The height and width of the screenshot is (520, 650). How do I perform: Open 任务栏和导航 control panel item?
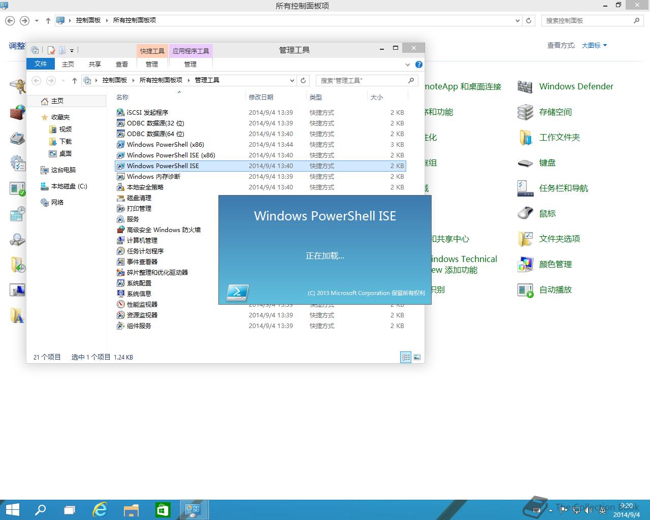tap(552, 188)
